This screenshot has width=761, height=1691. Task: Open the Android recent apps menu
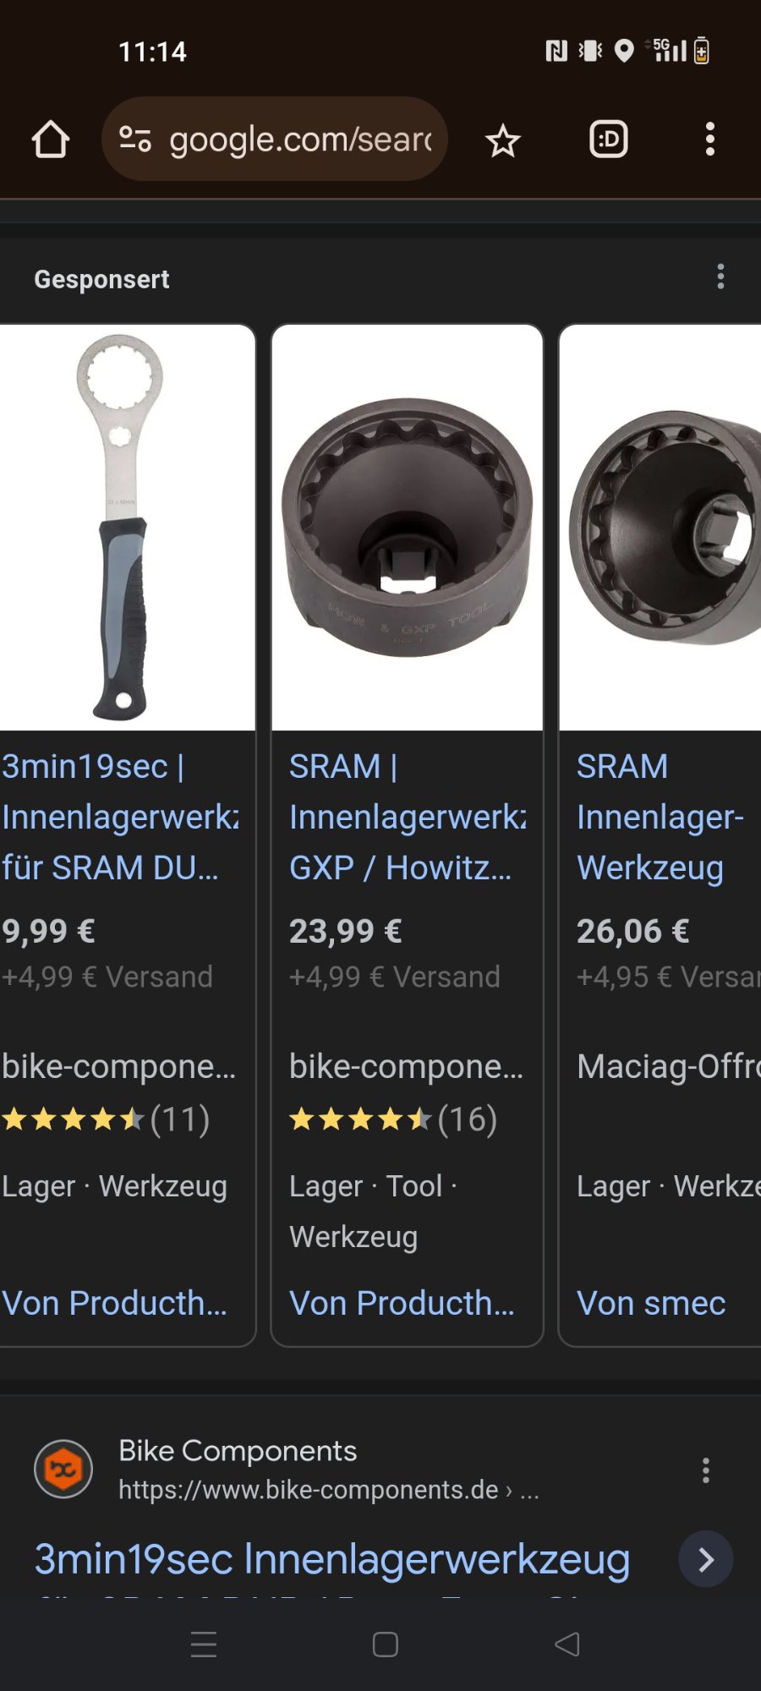tap(204, 1644)
